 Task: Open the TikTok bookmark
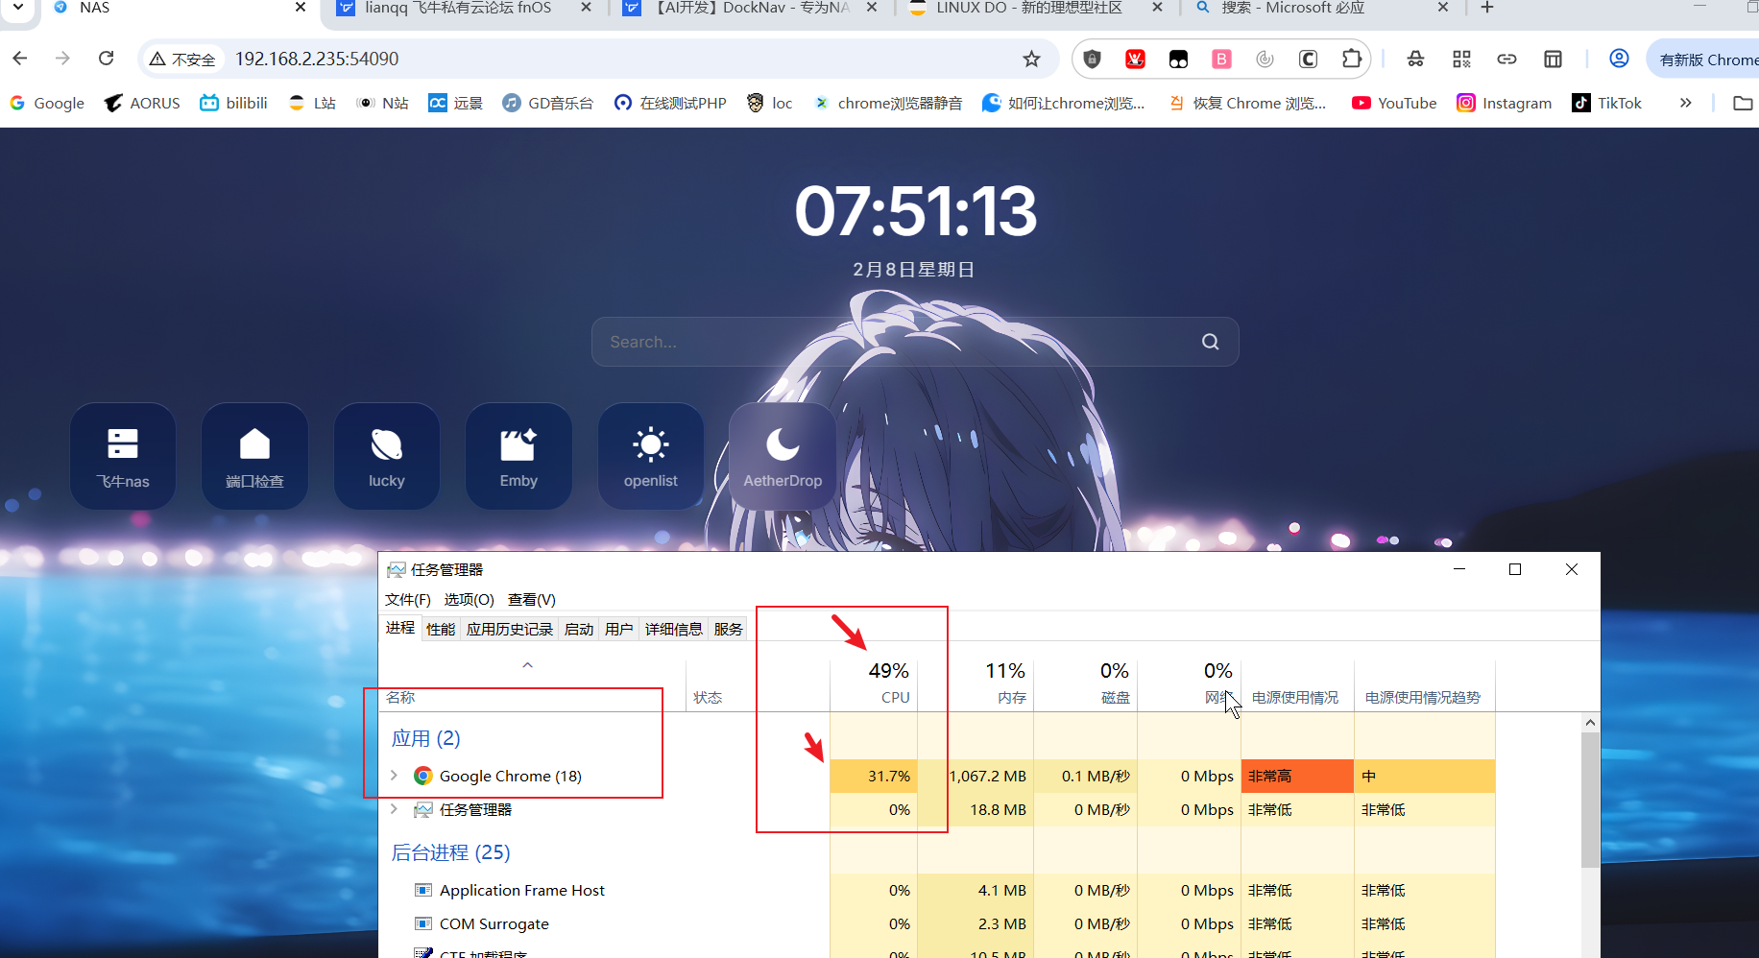1606,103
